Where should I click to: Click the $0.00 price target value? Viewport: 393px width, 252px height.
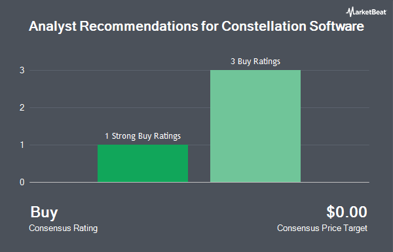346,211
